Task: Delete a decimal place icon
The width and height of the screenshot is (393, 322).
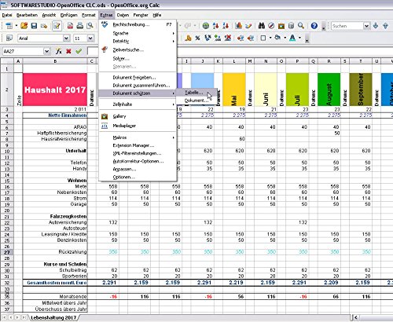Action: [227, 38]
